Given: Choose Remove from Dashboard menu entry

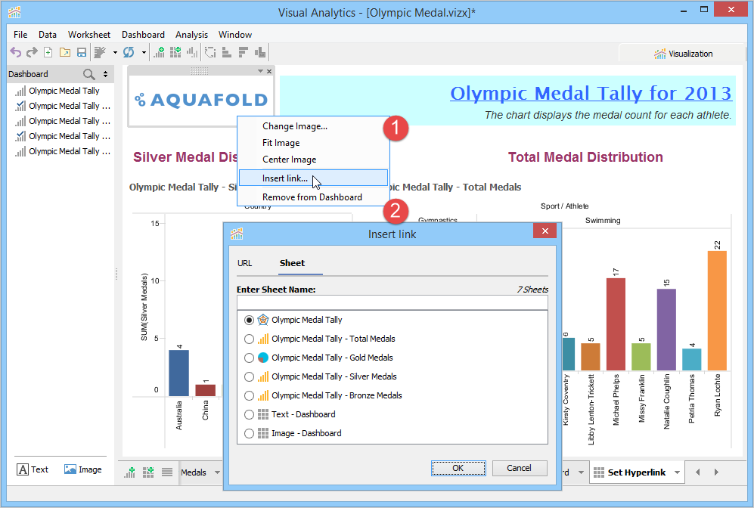Looking at the screenshot, I should [x=314, y=197].
